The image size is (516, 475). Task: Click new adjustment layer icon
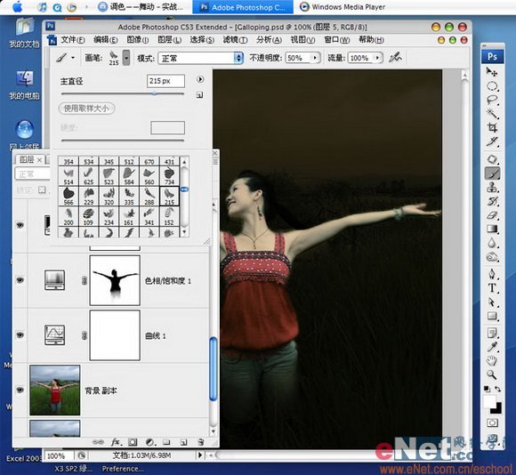(150, 442)
